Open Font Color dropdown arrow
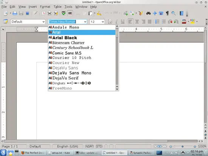 188,22
